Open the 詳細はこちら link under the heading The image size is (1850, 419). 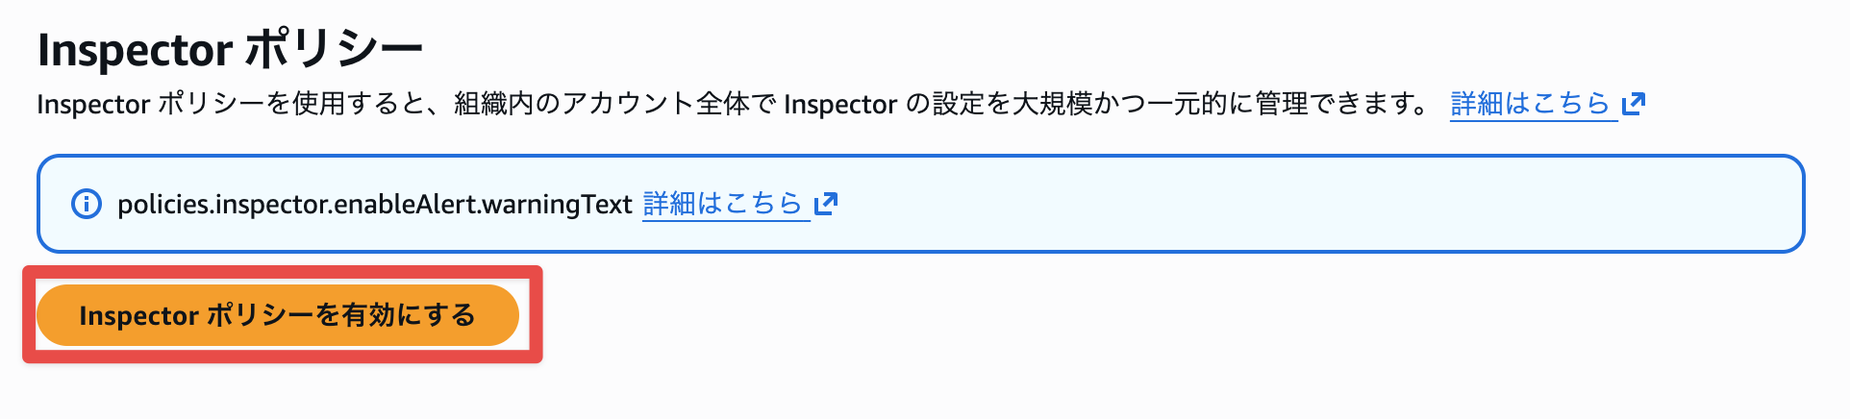click(1530, 104)
